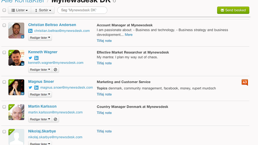This screenshot has height=145, width=258.
Task: Click the block icon in Martin Karlsson's row
Action: click(55, 119)
